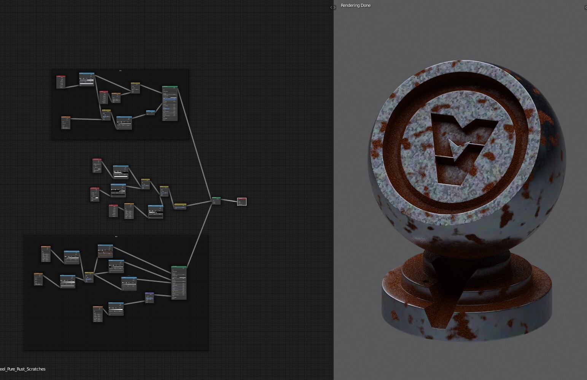Click the material name text ending Pure_Rust_Scratches
This screenshot has width=587, height=380.
coord(23,369)
